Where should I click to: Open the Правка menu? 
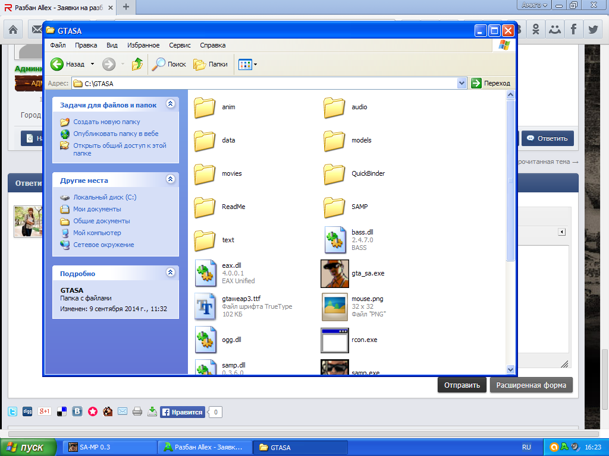tap(86, 45)
